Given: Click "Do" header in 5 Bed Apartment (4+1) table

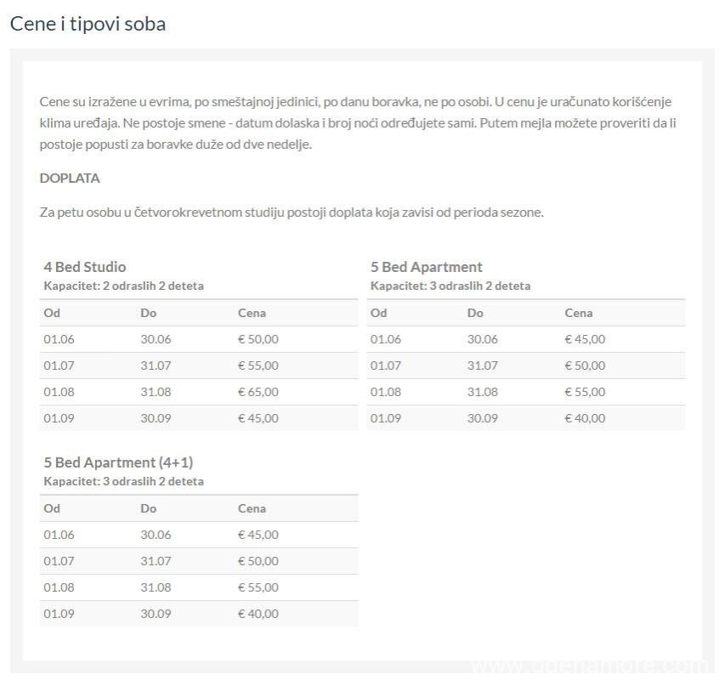Looking at the screenshot, I should coord(149,508).
